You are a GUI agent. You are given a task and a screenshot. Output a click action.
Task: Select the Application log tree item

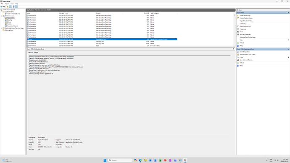[11, 18]
